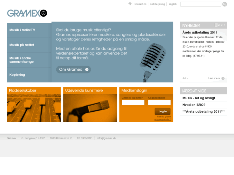
Task: Focus the Adgangskode field
Action: tap(159, 102)
